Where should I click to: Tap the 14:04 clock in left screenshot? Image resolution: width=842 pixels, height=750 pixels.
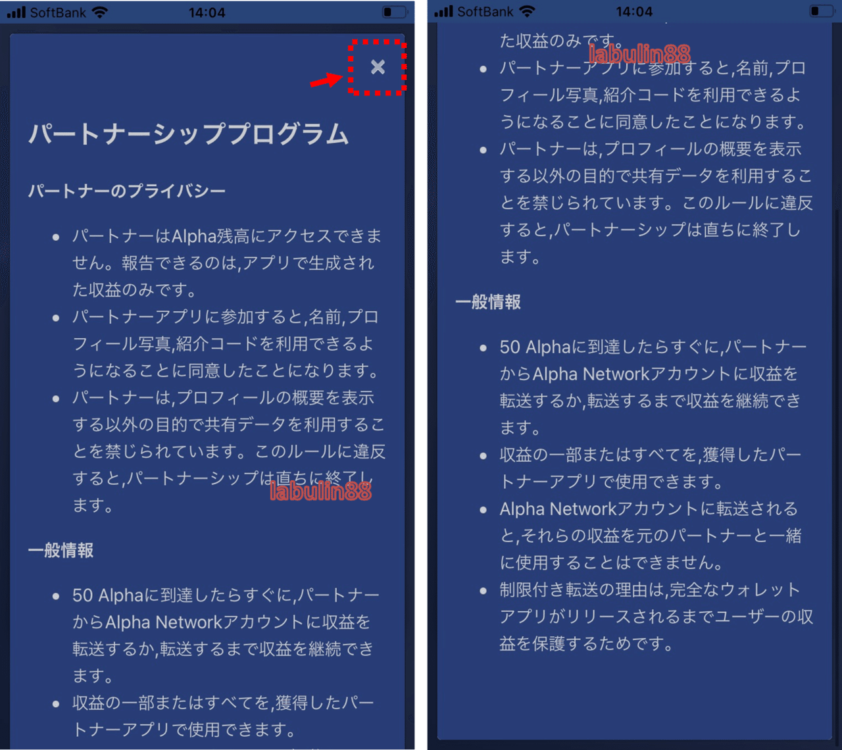point(207,12)
